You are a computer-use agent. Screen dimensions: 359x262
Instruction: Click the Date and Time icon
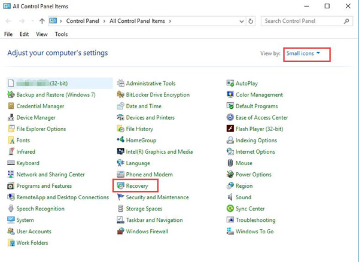pyautogui.click(x=120, y=106)
